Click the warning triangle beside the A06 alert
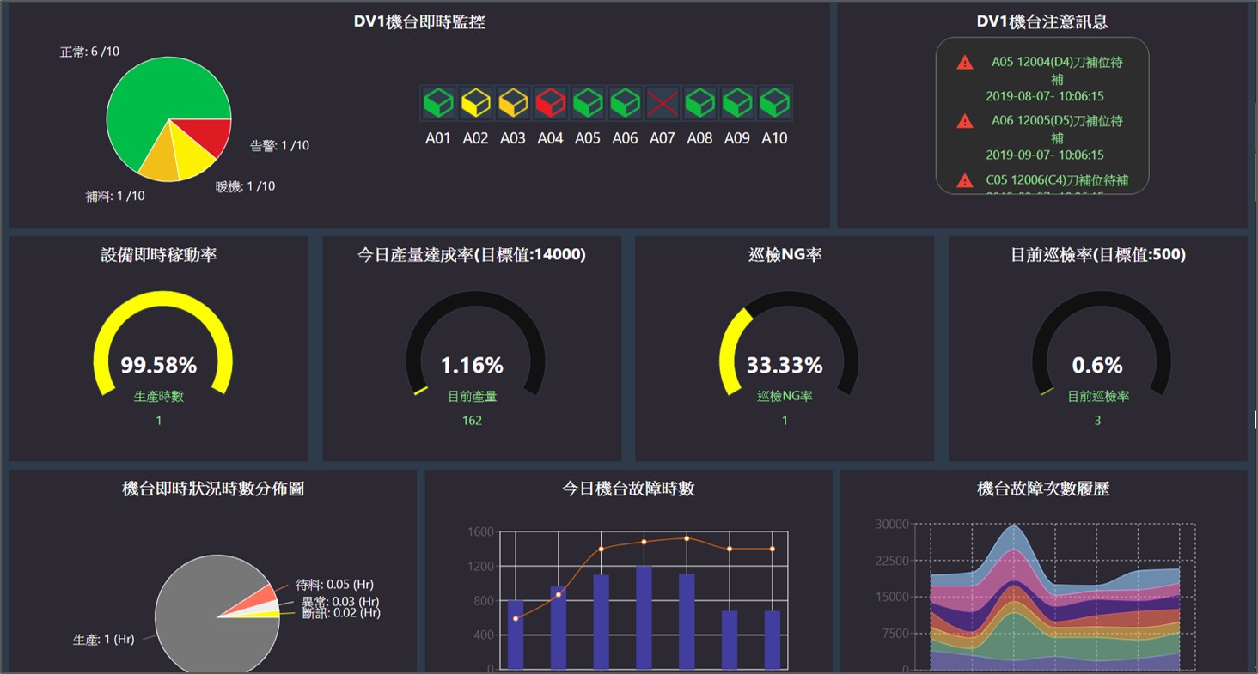Viewport: 1258px width, 674px height. pyautogui.click(x=965, y=122)
